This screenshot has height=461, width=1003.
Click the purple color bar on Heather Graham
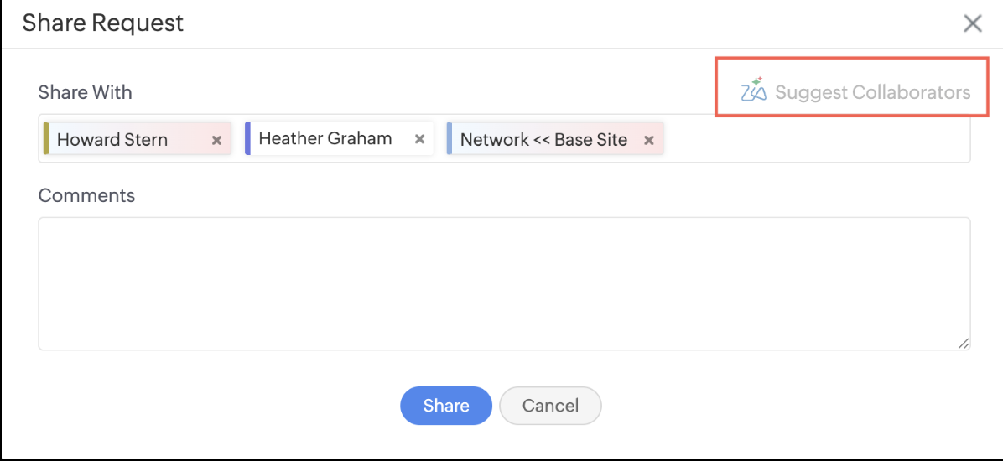[x=248, y=139]
